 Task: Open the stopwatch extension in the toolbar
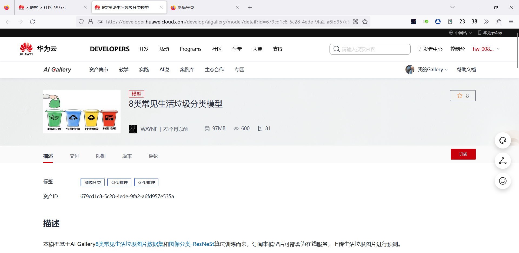point(450,22)
